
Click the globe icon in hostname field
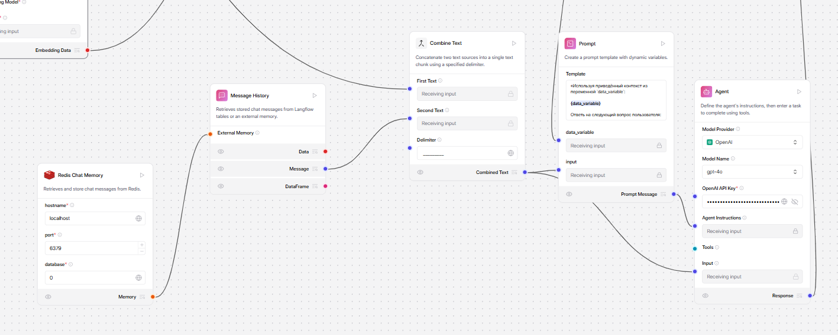click(138, 218)
